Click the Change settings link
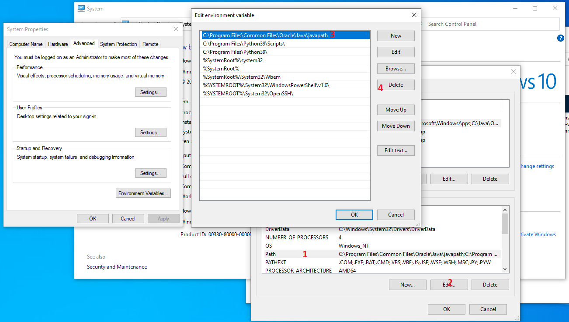The image size is (569, 322). click(537, 166)
